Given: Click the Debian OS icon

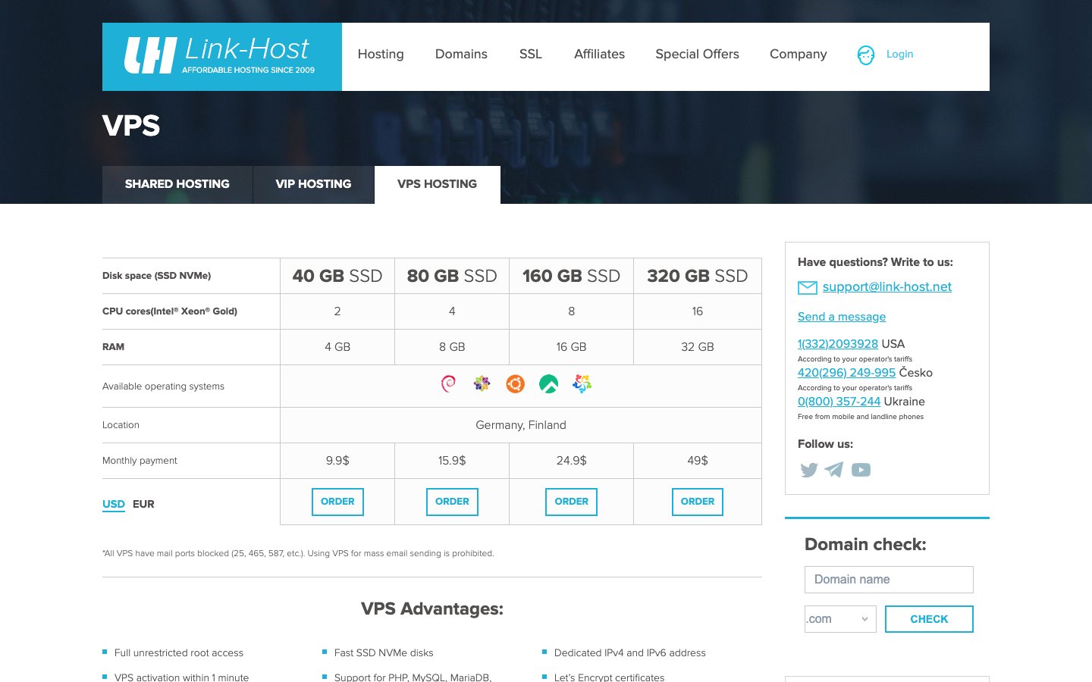Looking at the screenshot, I should [x=448, y=384].
